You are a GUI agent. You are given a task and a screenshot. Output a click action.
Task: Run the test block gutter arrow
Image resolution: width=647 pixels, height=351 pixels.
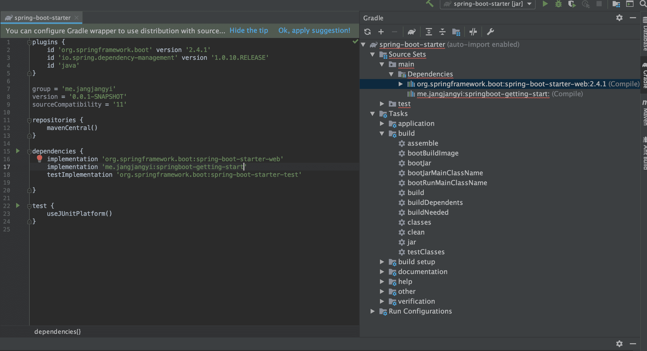[x=18, y=205]
